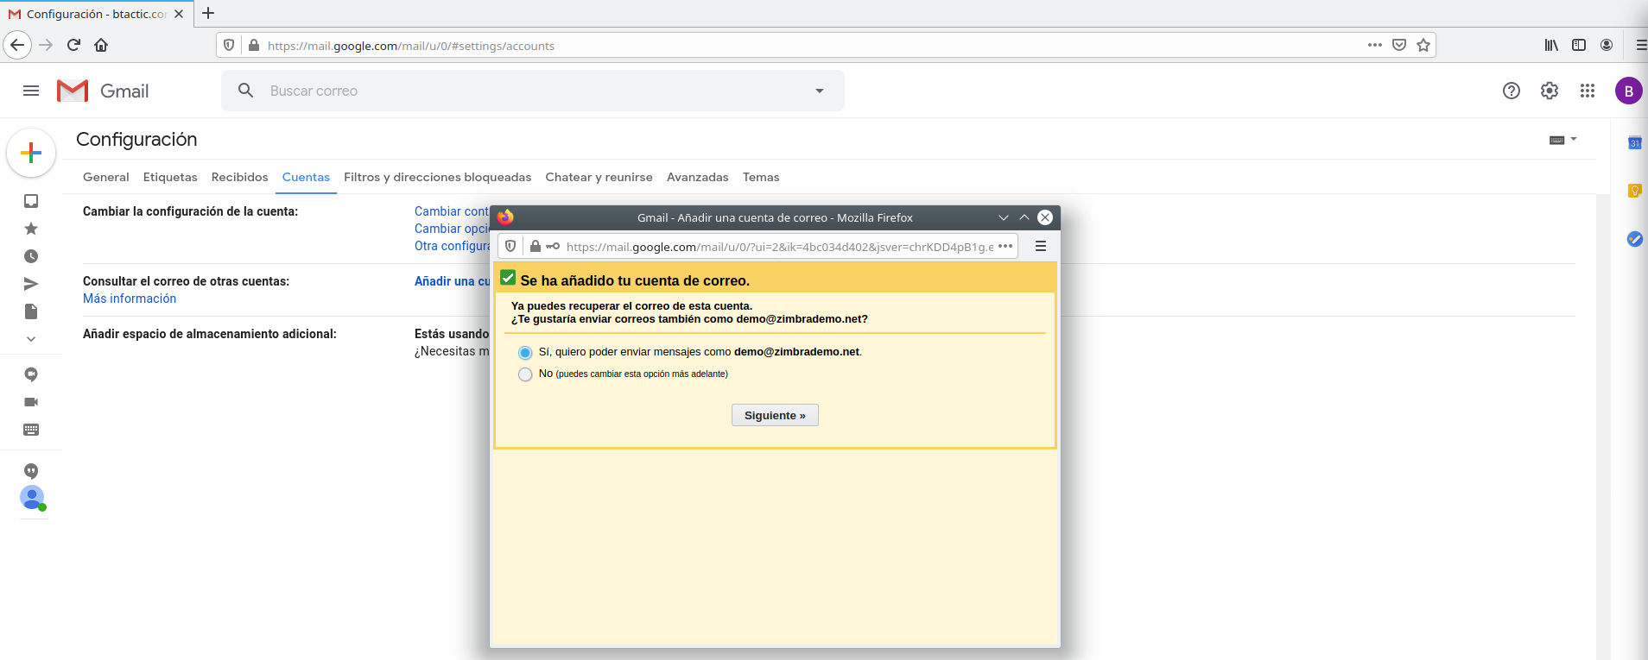
Task: Switch to the Etiquetas tab
Action: (170, 177)
